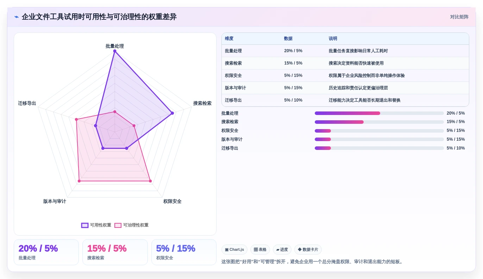
Task: Click the 搜索检索 radar axis label
Action: [x=202, y=103]
